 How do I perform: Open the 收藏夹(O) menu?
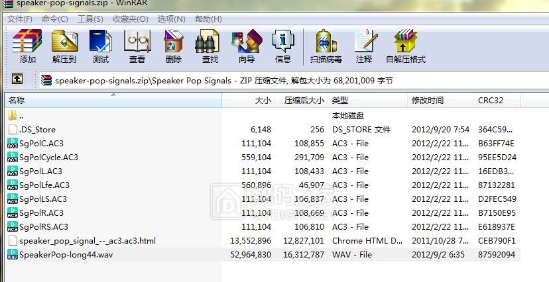(131, 19)
